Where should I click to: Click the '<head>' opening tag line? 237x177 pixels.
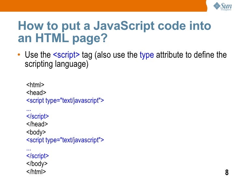[36, 93]
